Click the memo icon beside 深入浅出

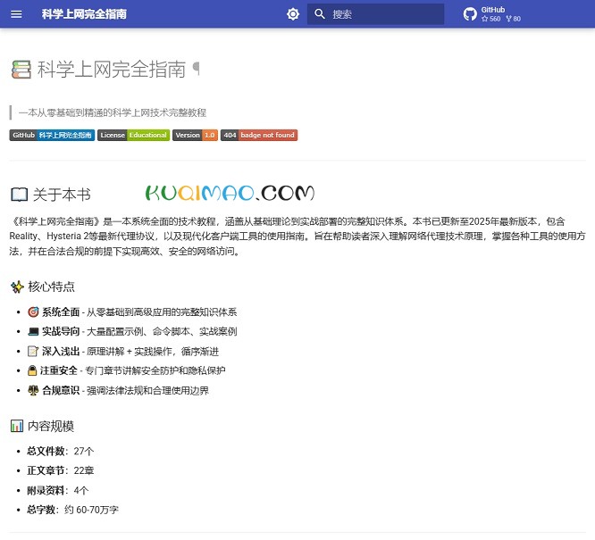pos(33,351)
